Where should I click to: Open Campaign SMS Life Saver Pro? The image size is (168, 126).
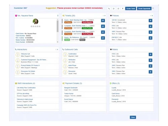click(27, 105)
